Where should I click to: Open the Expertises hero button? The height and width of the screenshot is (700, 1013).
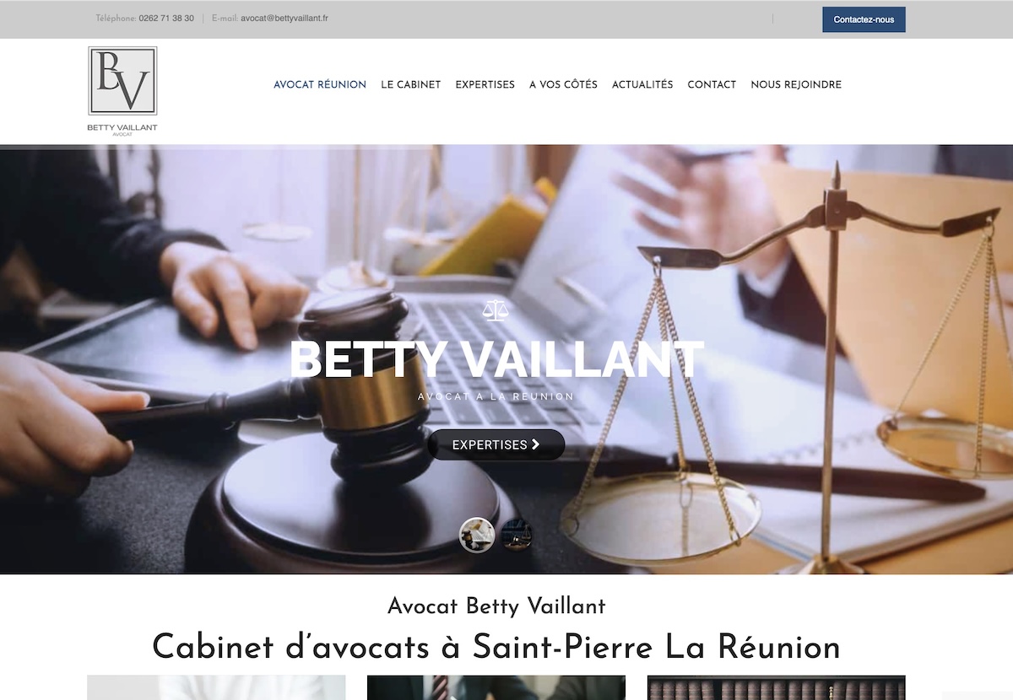(x=496, y=444)
